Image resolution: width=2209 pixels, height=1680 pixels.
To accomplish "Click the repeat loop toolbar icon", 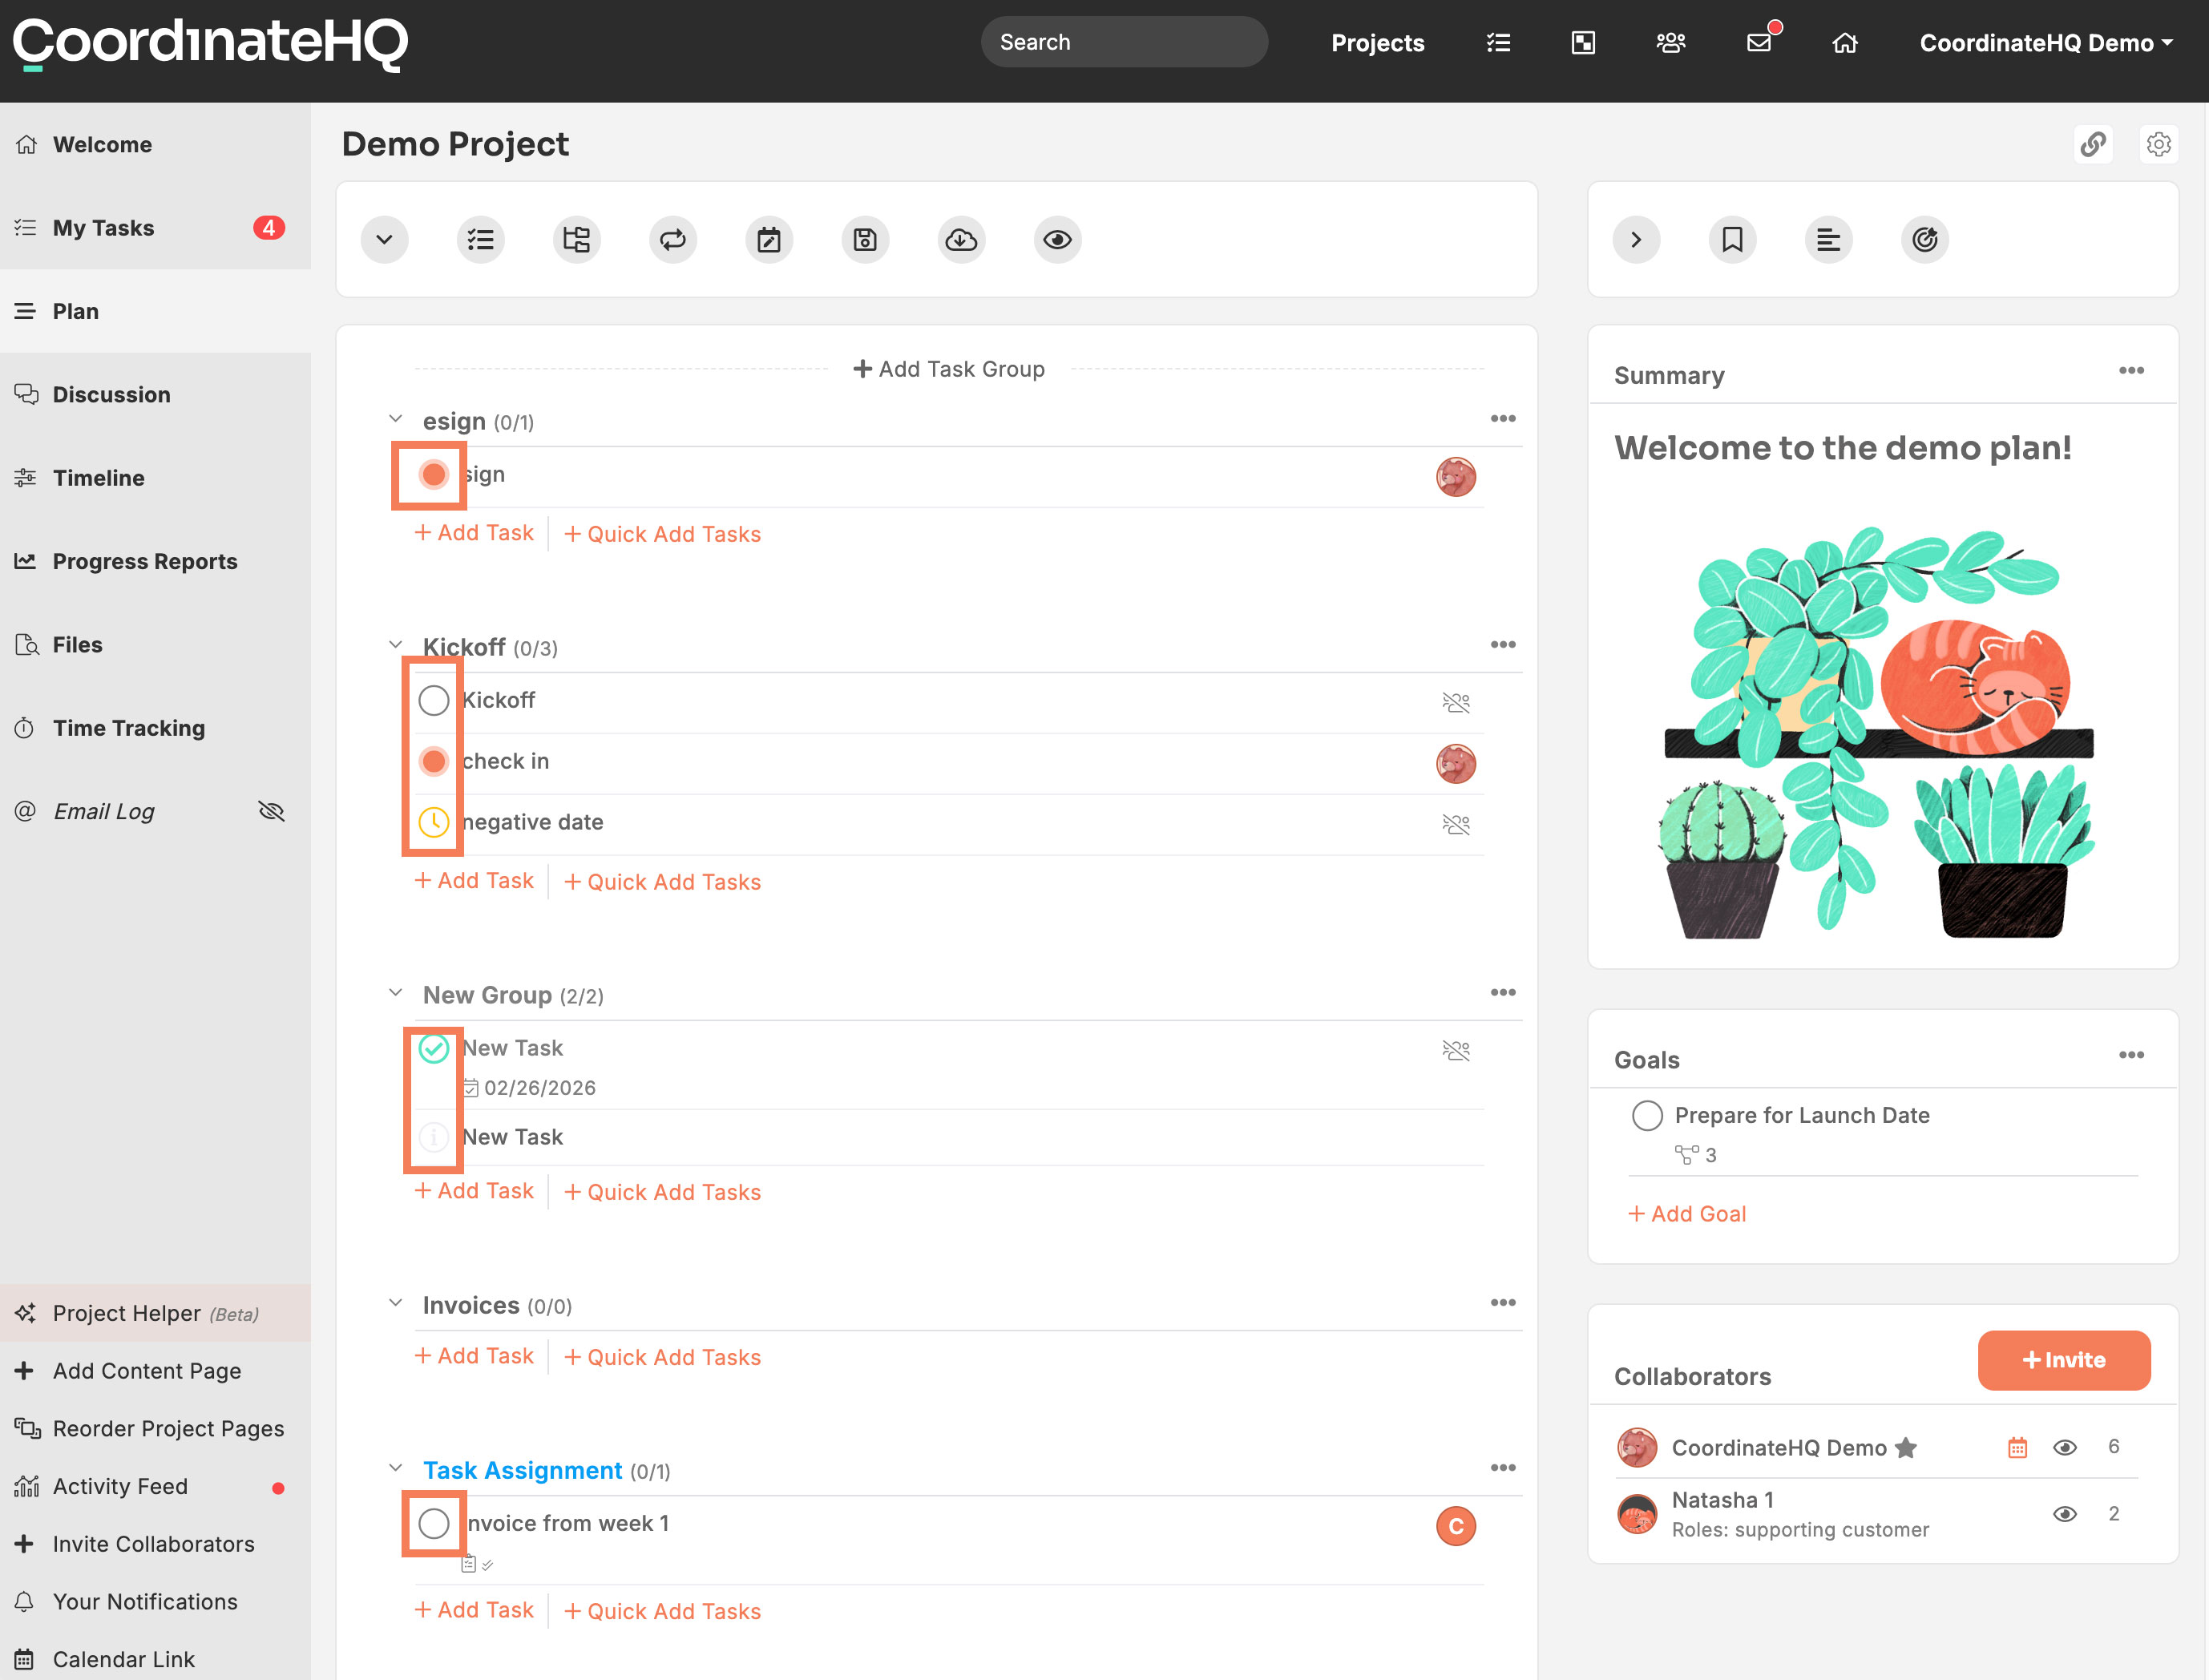I will (x=673, y=240).
